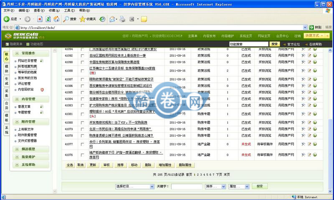
Task: Click the 删除属性 button
Action: 185,165
